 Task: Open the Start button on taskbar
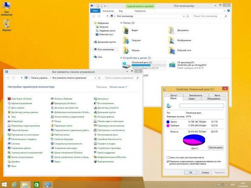pos(4,185)
